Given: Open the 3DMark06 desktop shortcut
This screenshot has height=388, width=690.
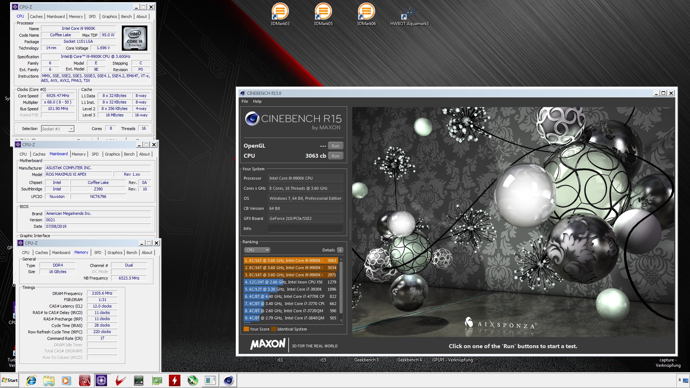Looking at the screenshot, I should (x=366, y=14).
